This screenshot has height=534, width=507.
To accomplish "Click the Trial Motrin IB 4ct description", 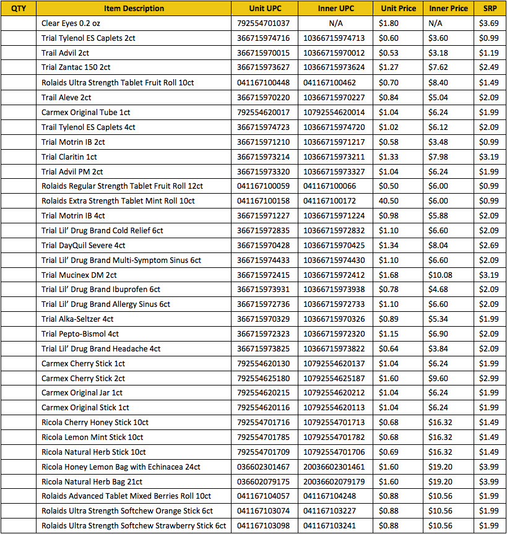I will [x=73, y=216].
